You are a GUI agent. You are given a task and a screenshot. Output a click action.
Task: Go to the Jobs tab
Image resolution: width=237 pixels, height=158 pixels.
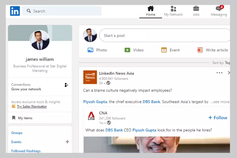[x=196, y=12]
